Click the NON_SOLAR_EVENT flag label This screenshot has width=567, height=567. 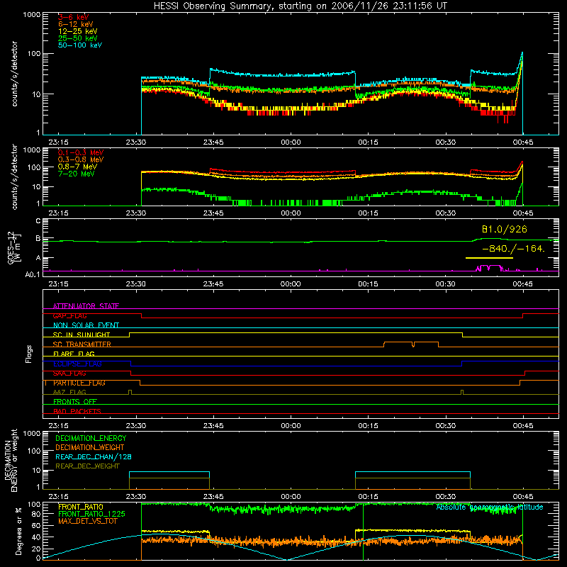tap(86, 325)
